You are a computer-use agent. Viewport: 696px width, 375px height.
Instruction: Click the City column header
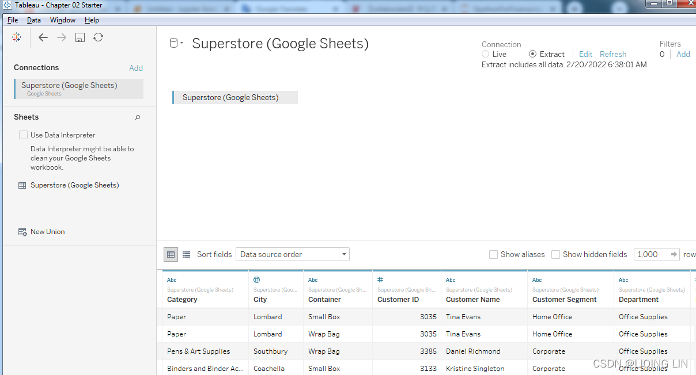[276, 289]
